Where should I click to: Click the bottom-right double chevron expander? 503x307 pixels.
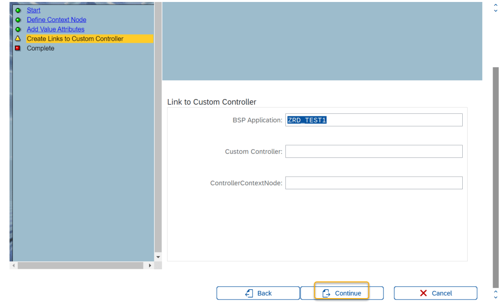click(x=496, y=294)
